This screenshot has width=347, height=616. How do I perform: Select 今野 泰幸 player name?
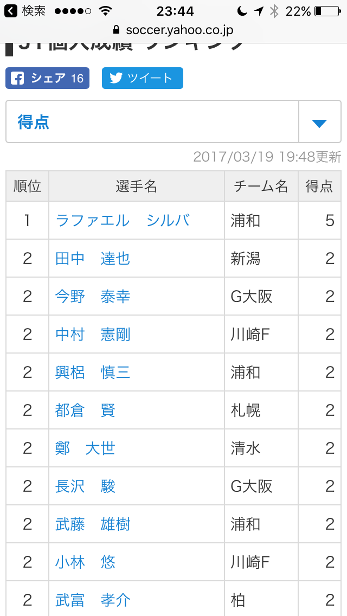(x=93, y=297)
